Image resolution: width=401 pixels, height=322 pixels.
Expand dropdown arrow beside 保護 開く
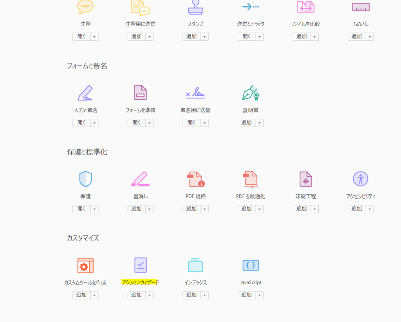point(94,209)
